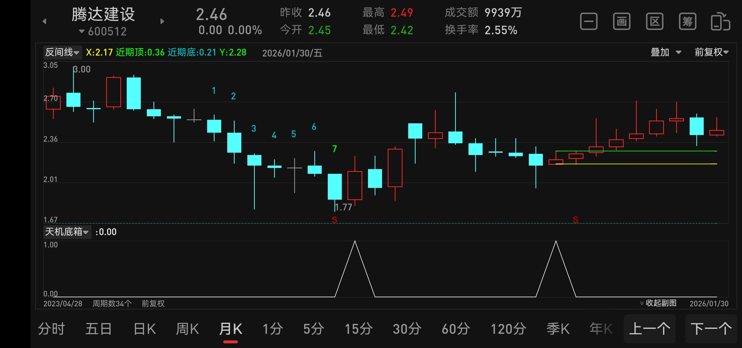
Task: Go to previous stock with left arrow
Action: coord(45,21)
